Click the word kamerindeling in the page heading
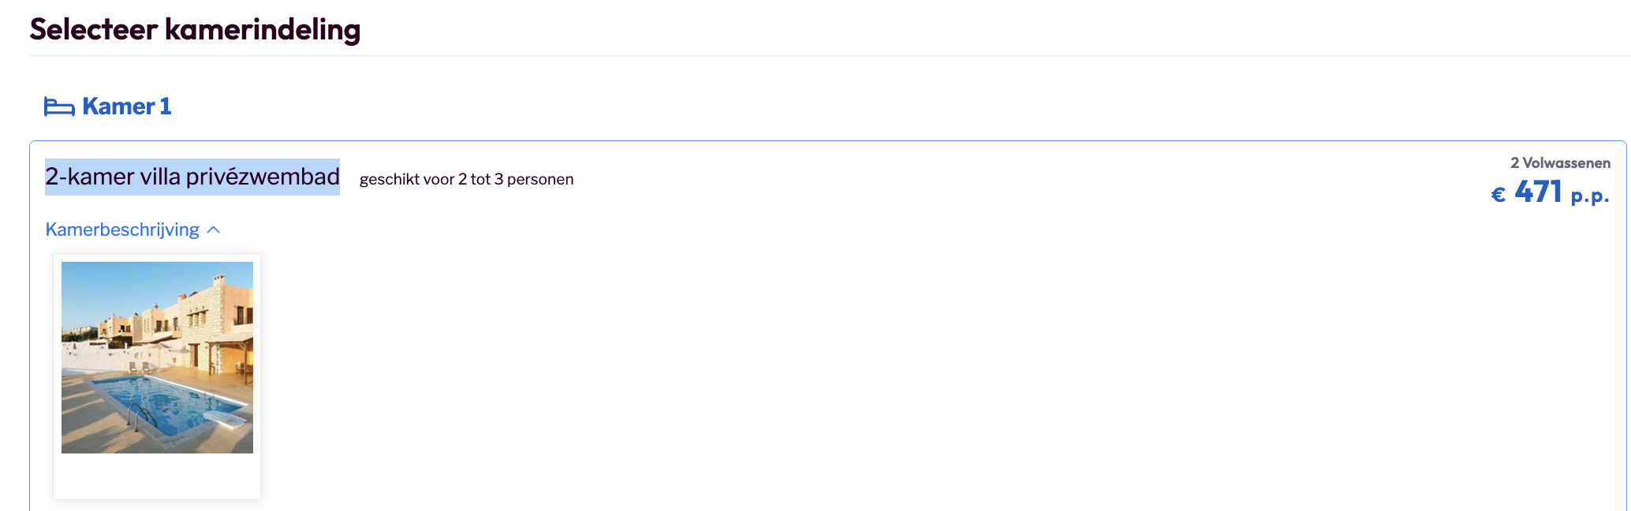Image resolution: width=1631 pixels, height=511 pixels. 263,29
